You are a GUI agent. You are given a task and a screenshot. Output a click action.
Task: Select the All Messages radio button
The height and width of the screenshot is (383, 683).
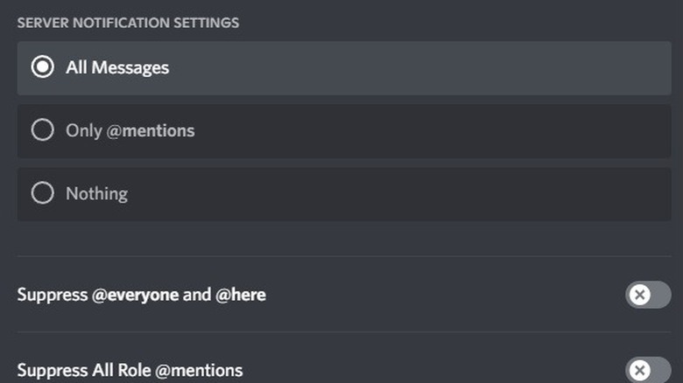pos(42,67)
